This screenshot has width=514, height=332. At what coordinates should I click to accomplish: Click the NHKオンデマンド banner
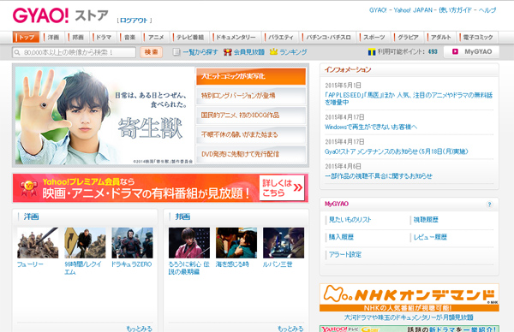pos(409,297)
